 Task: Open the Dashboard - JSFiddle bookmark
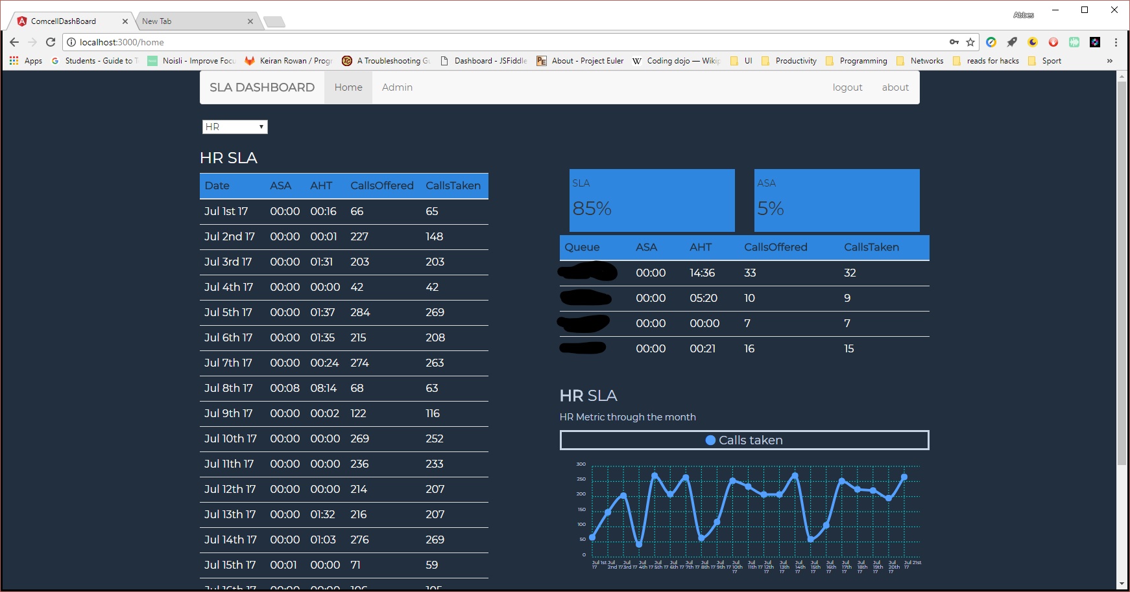(483, 61)
